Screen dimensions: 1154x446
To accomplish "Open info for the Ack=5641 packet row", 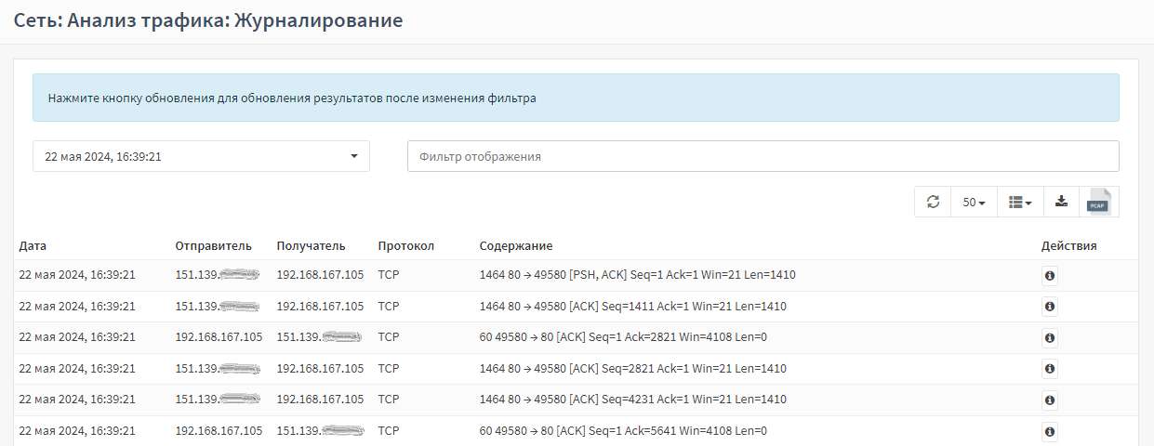I will (1049, 431).
